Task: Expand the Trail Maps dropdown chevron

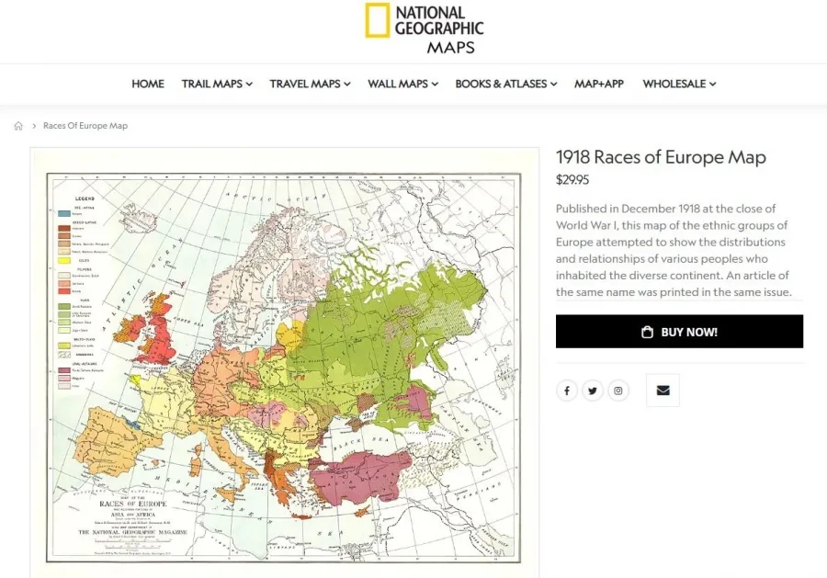Action: coord(249,84)
